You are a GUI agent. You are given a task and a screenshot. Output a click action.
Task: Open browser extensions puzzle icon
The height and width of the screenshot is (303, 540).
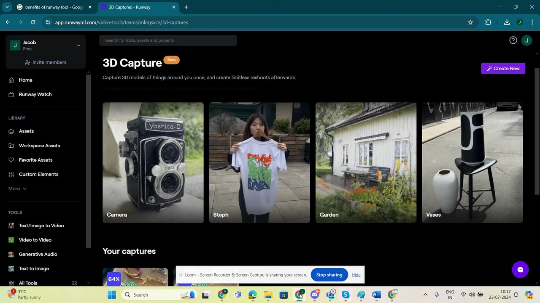tap(488, 22)
